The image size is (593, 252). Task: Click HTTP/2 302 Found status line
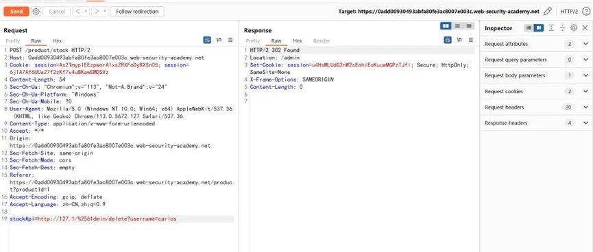pyautogui.click(x=275, y=50)
